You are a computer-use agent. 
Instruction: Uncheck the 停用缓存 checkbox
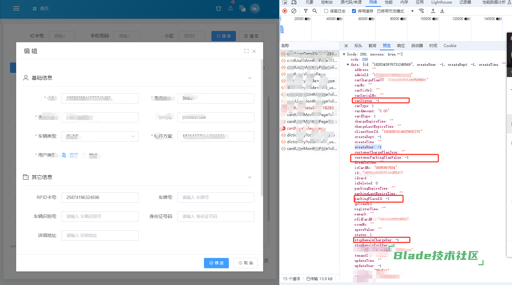(354, 11)
